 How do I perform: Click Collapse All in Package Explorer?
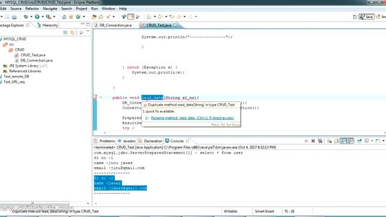click(x=65, y=33)
